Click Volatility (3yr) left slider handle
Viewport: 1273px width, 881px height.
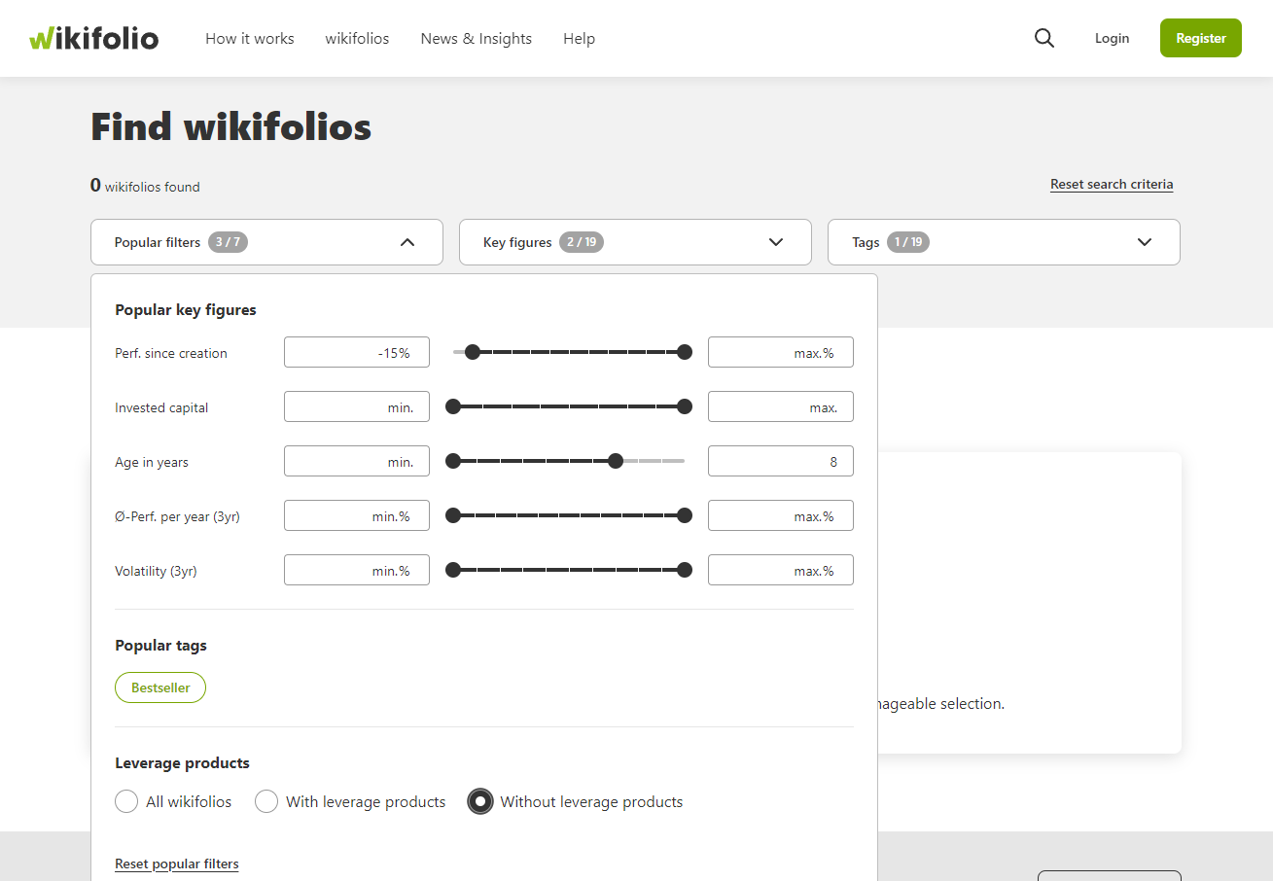click(453, 570)
